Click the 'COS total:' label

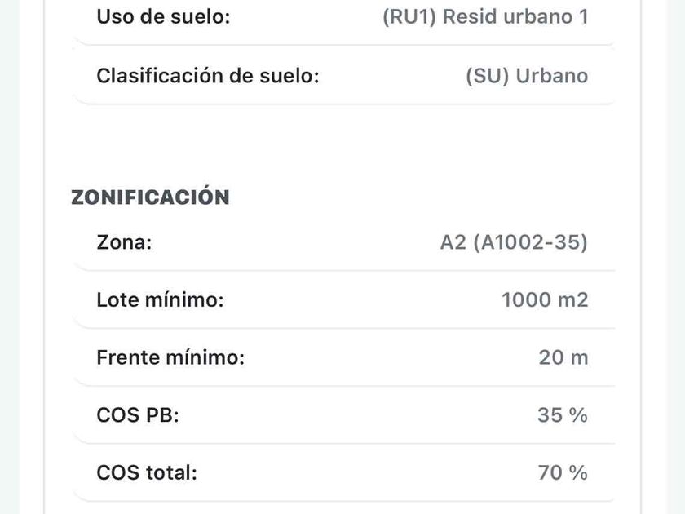click(147, 472)
